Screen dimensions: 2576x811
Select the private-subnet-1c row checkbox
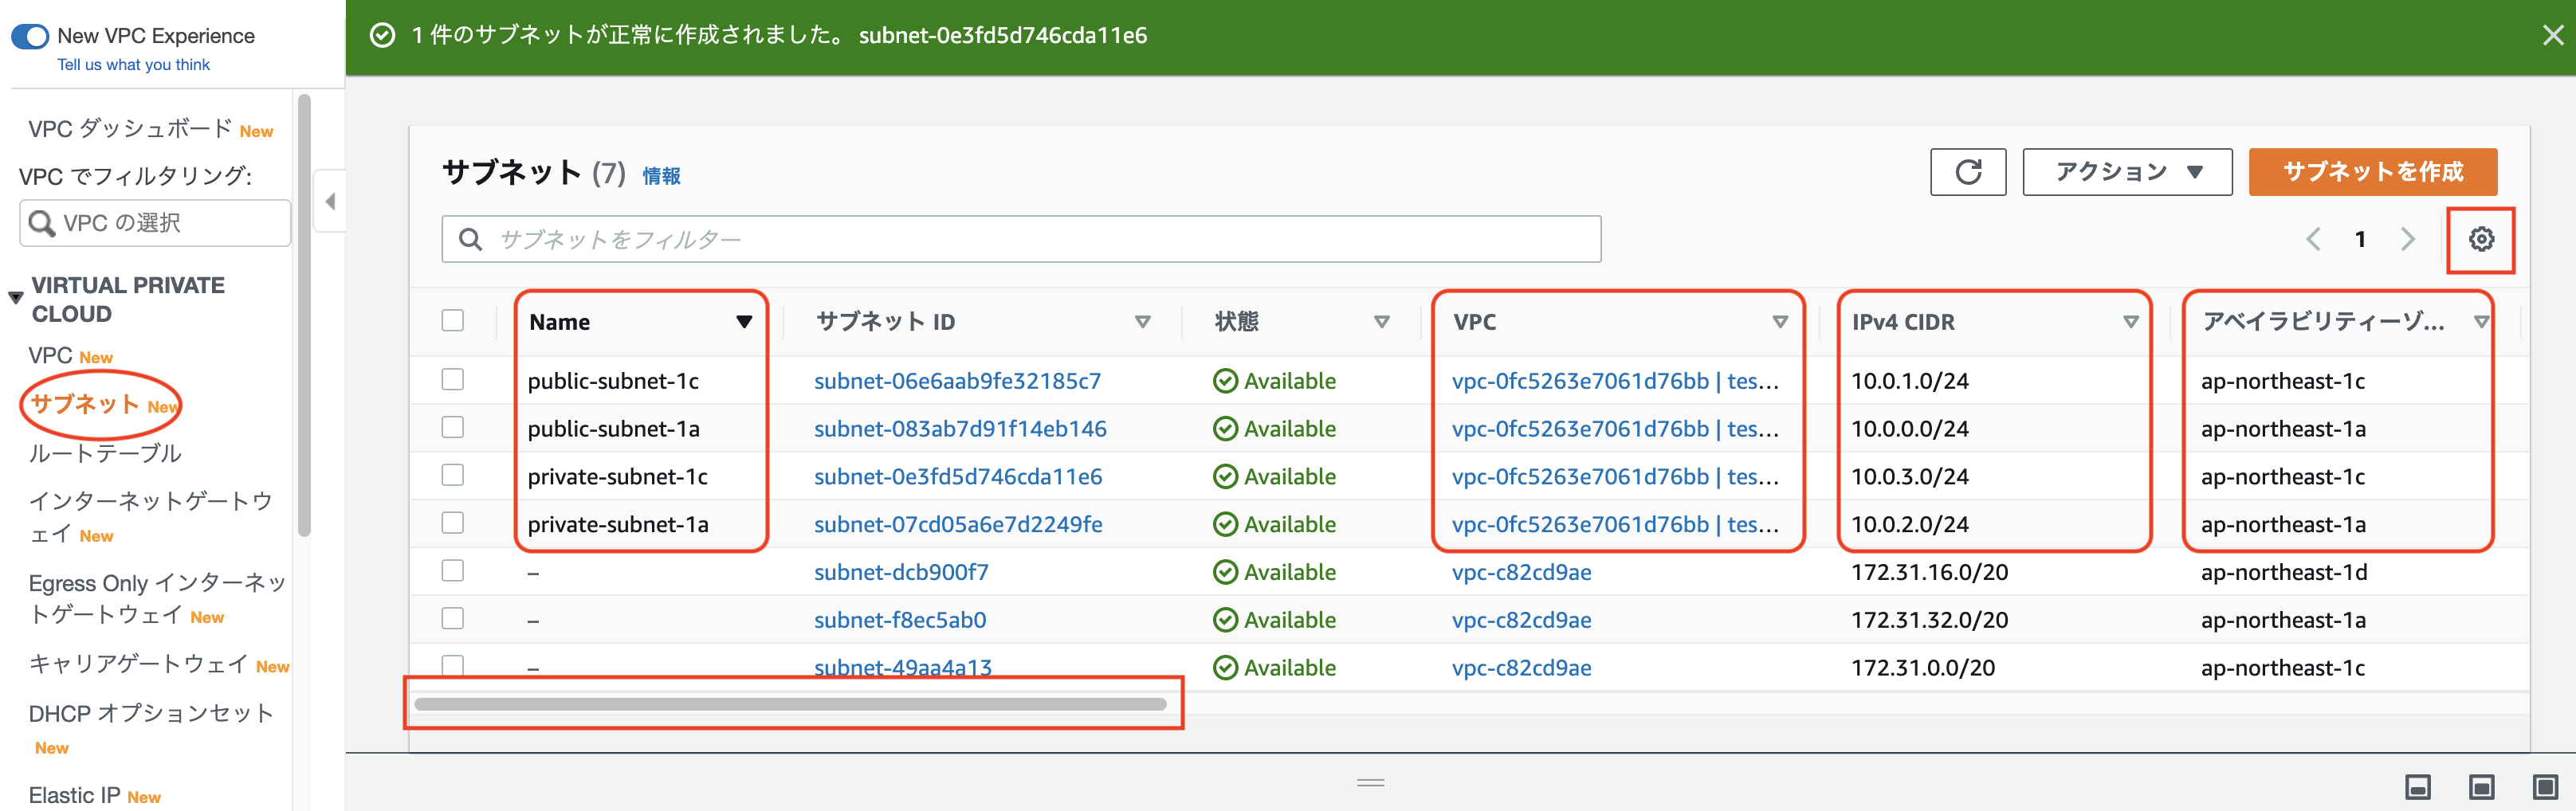[453, 475]
